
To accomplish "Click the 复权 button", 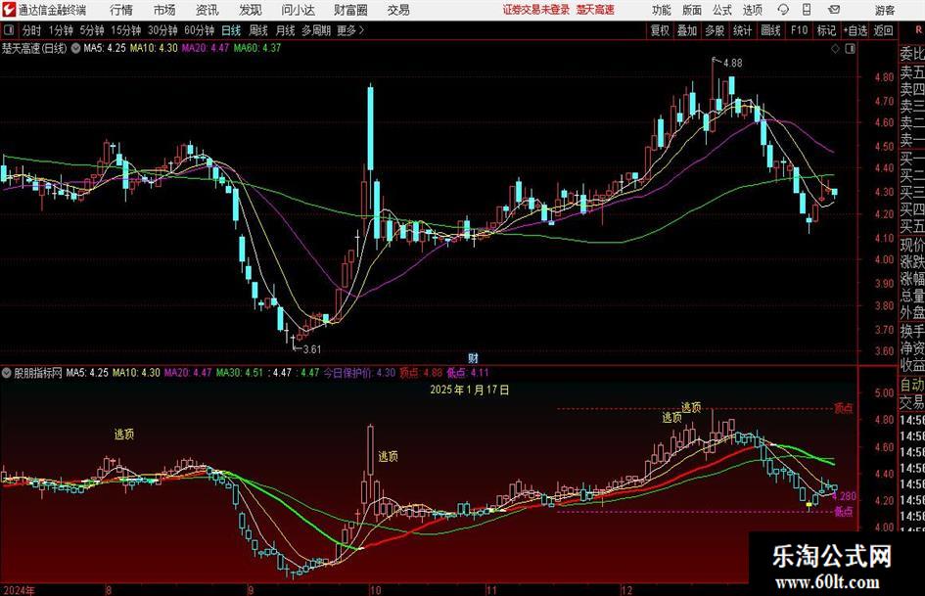I will 660,30.
